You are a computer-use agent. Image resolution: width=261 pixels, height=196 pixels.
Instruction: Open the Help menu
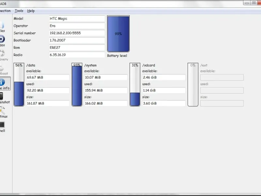[31, 11]
